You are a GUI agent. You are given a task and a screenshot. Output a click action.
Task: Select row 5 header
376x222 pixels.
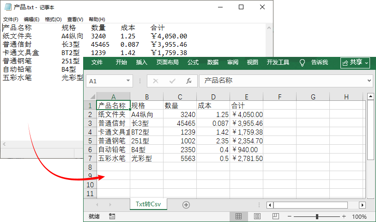[x=90, y=141]
